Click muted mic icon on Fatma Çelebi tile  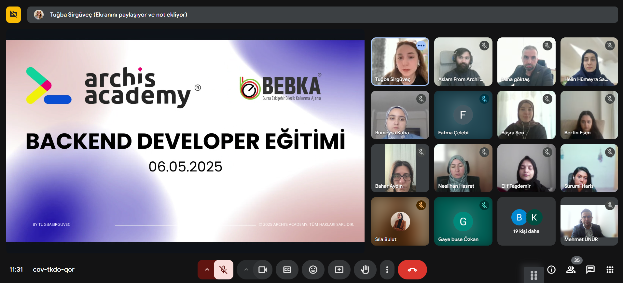click(484, 99)
